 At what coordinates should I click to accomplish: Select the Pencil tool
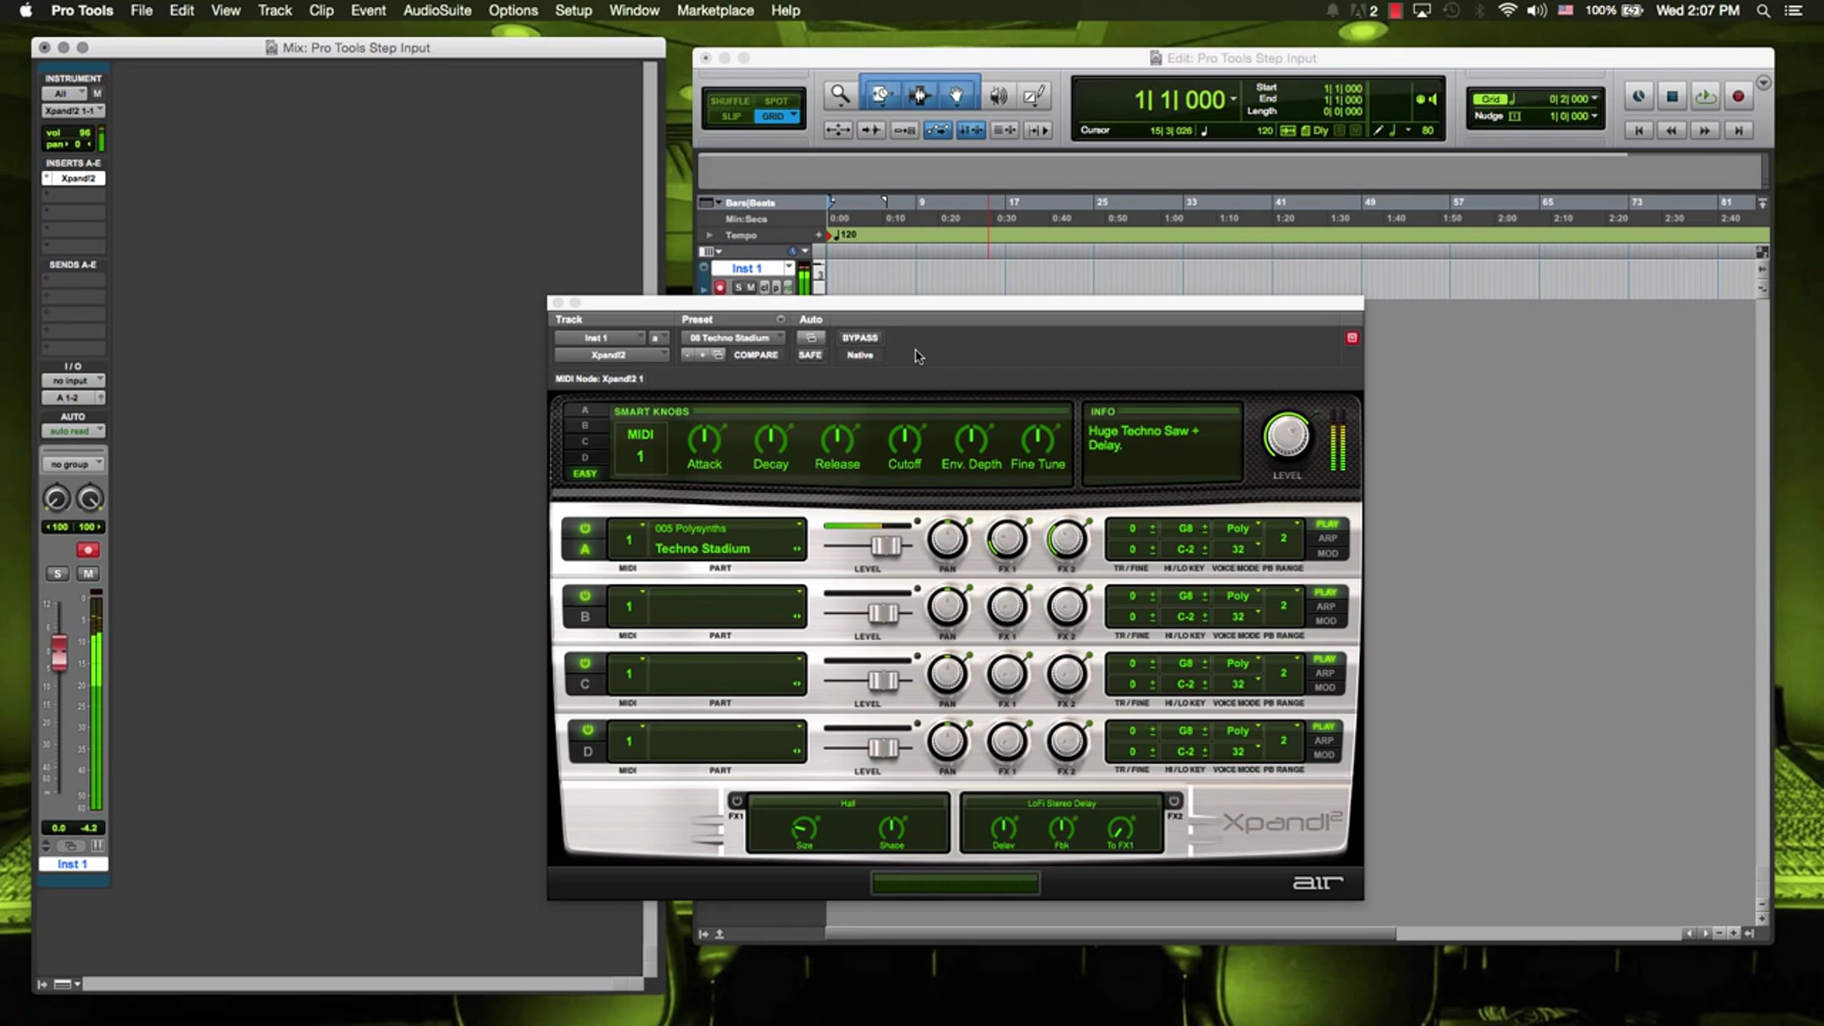point(1034,96)
